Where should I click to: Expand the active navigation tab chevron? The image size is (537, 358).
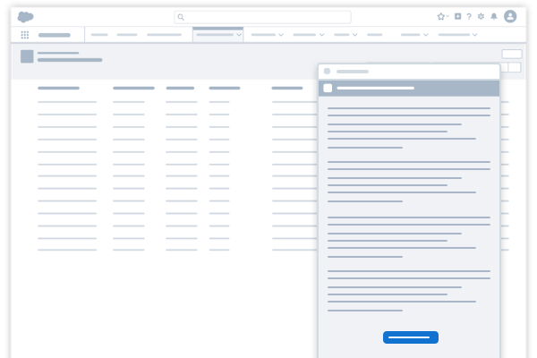[x=238, y=35]
